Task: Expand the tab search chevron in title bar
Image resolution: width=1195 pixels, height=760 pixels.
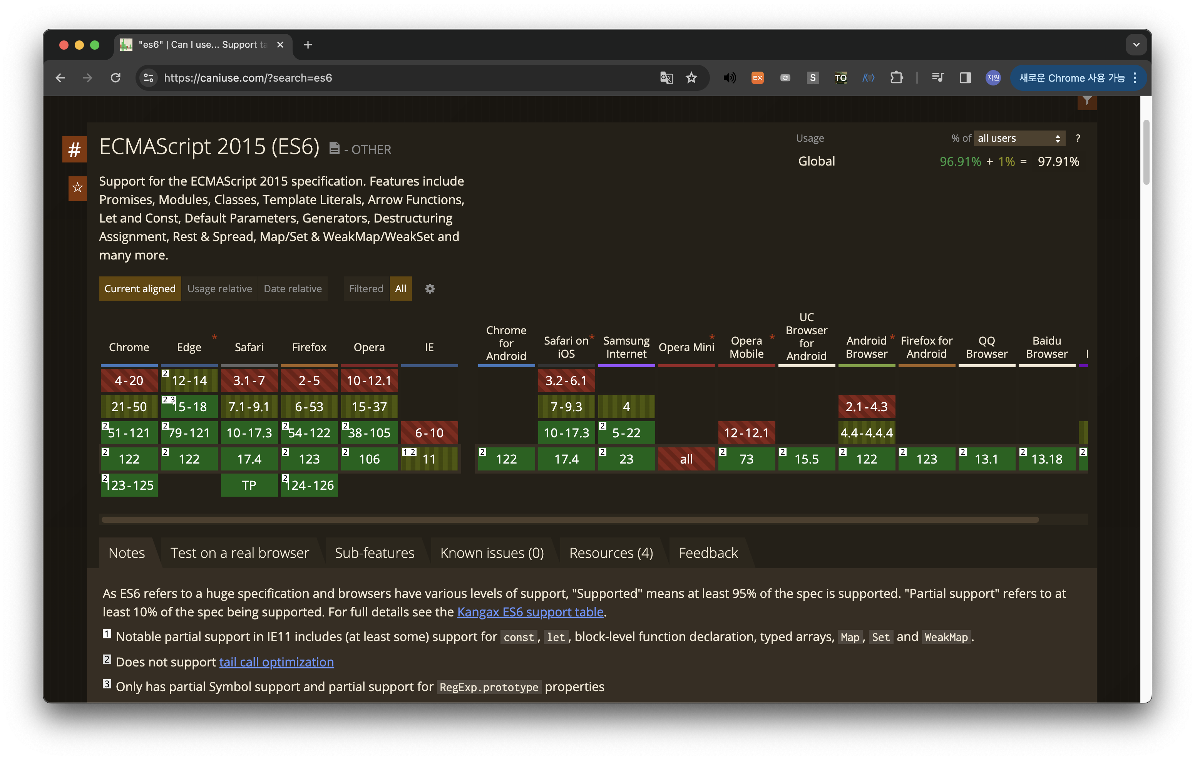Action: tap(1136, 45)
